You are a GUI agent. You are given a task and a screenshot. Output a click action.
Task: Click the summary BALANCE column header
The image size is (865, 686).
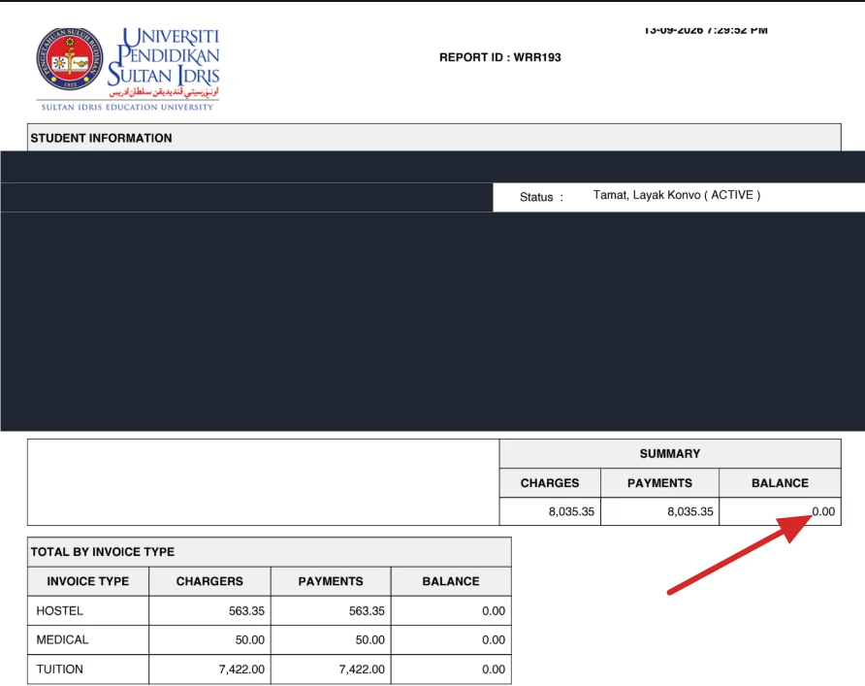780,483
